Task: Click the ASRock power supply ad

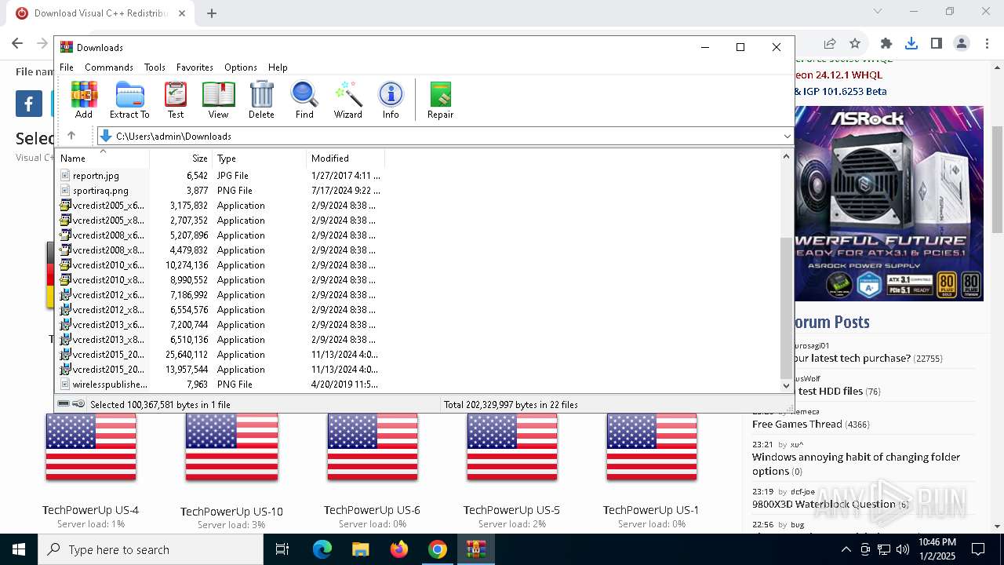Action: click(x=889, y=203)
